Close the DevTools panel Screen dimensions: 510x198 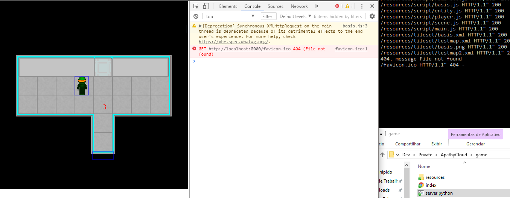point(372,6)
